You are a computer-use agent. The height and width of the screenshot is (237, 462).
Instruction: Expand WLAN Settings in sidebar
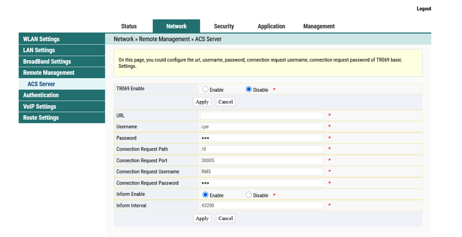pyautogui.click(x=41, y=39)
